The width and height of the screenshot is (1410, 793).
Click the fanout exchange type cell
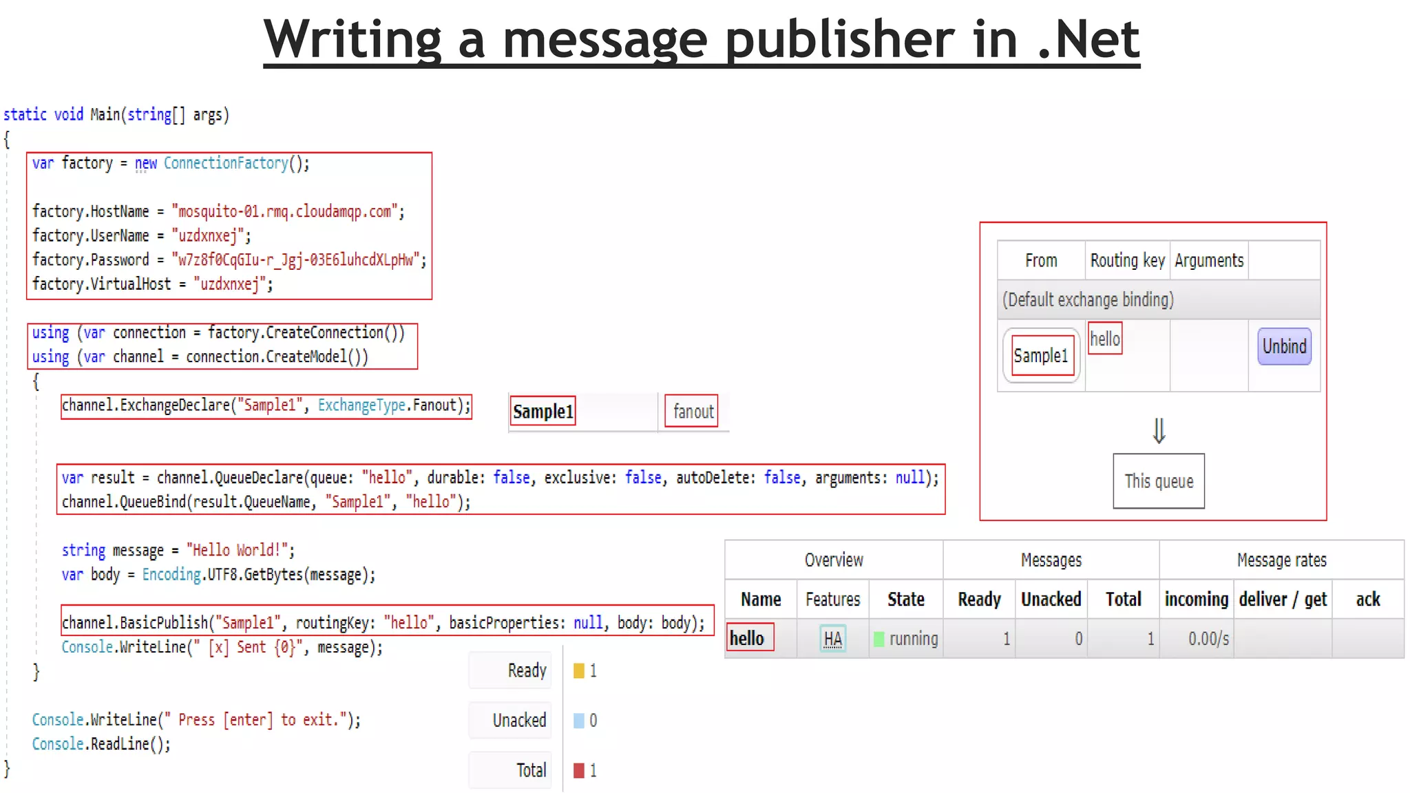click(693, 412)
